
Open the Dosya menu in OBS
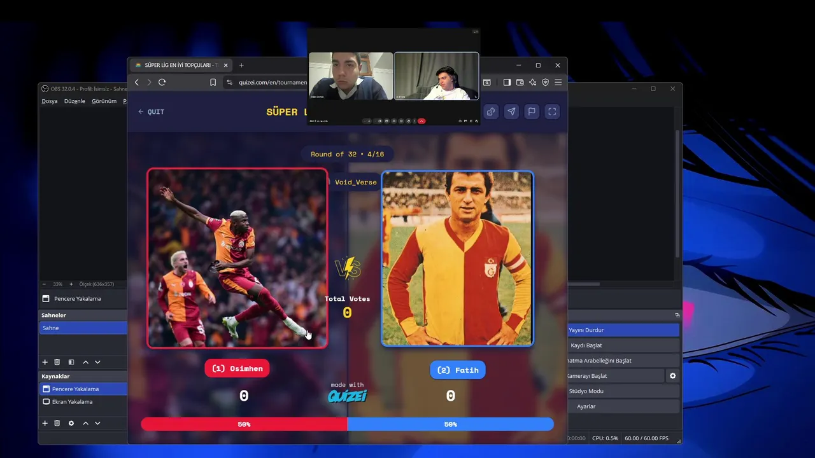click(x=50, y=101)
